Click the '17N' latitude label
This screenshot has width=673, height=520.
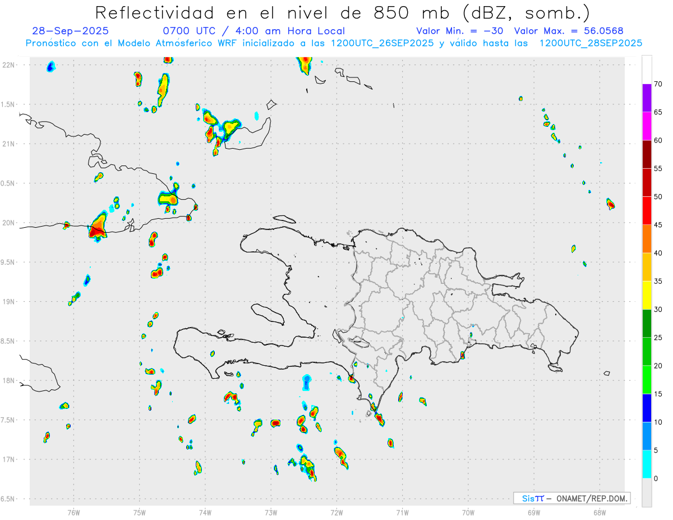(8, 459)
